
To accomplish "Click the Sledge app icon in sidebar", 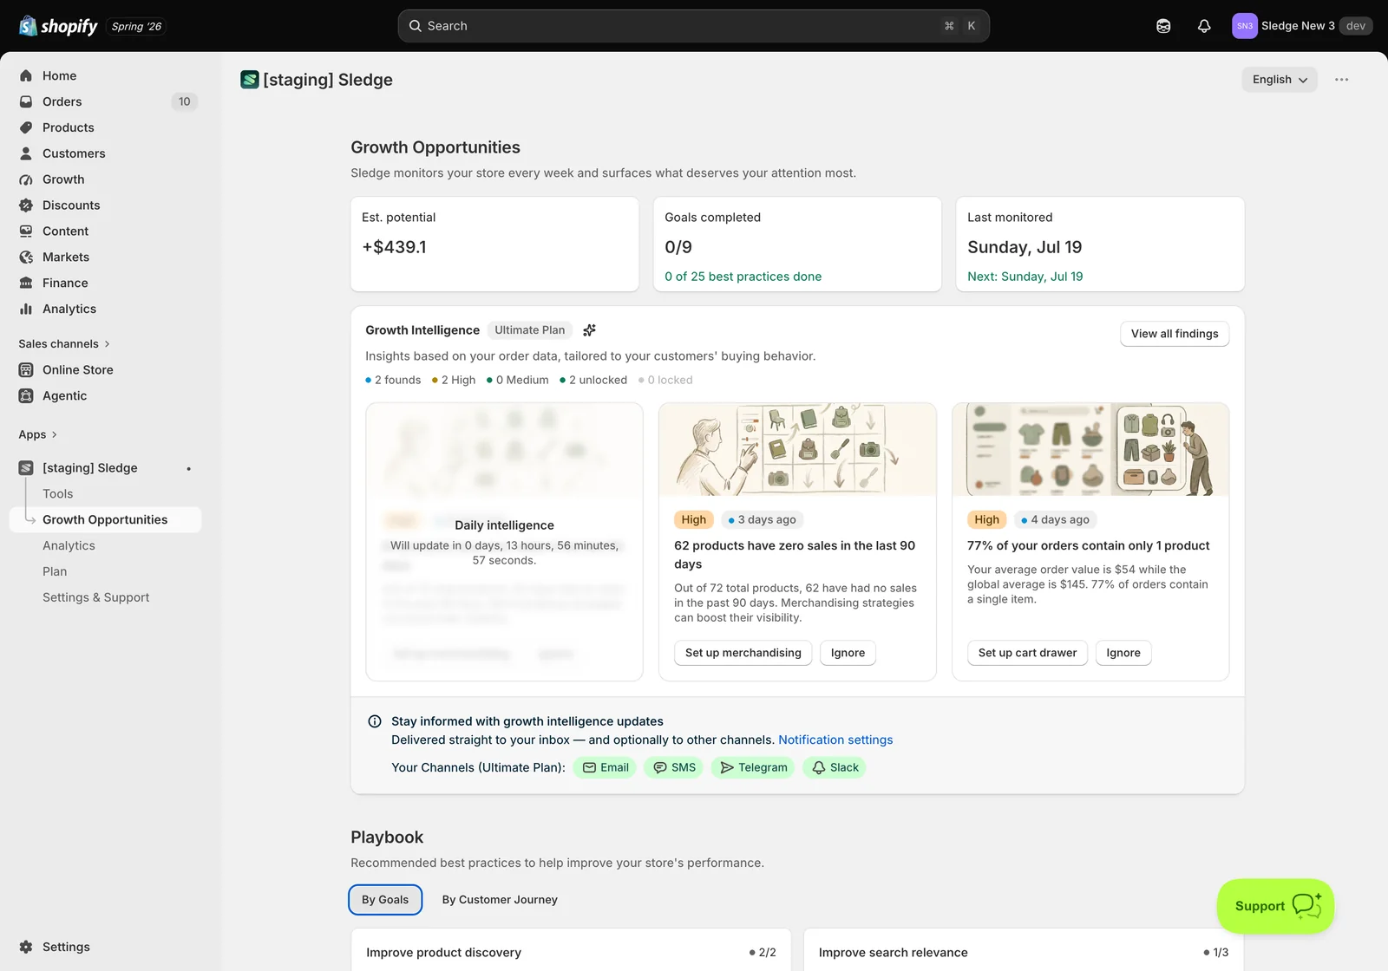I will click(x=26, y=468).
